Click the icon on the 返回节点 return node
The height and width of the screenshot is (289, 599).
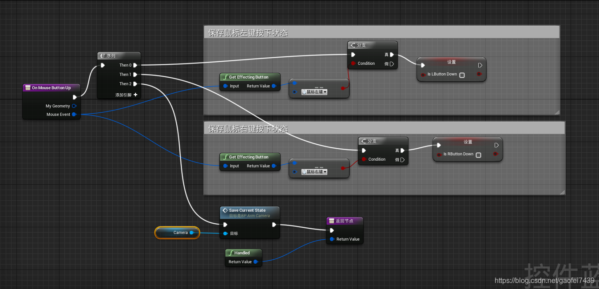(331, 221)
